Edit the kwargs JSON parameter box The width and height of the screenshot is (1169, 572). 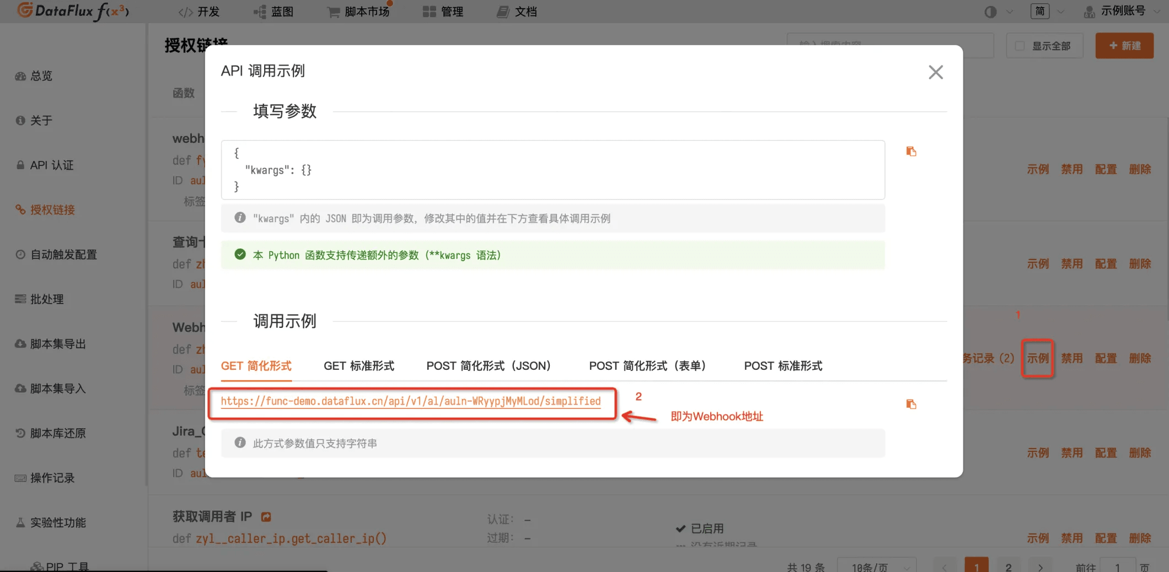[553, 170]
